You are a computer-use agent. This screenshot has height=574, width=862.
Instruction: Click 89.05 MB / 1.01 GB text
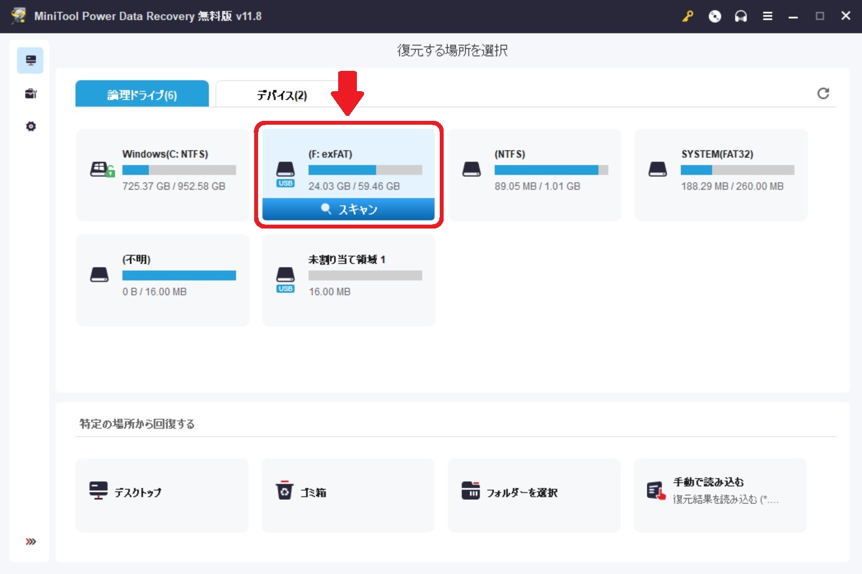pos(537,186)
